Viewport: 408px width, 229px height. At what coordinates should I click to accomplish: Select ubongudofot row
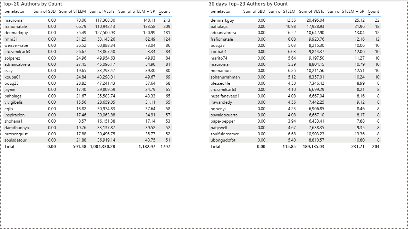pos(295,140)
